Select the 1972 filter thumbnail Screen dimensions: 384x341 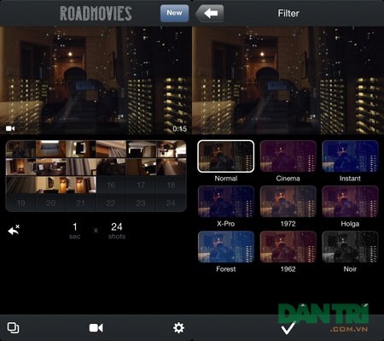click(288, 202)
